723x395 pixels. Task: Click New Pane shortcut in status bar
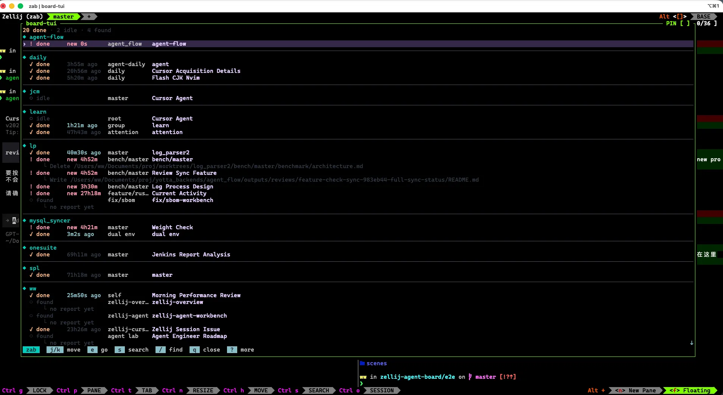pyautogui.click(x=636, y=390)
